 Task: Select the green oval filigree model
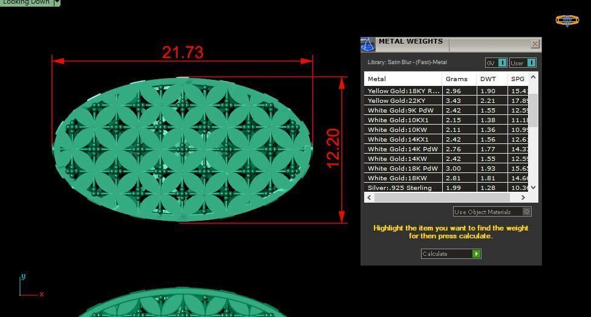coord(183,149)
